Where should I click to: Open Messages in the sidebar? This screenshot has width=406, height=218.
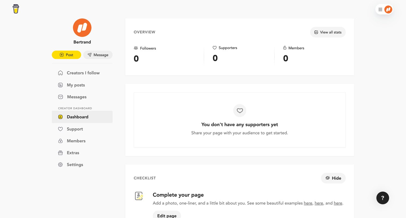77,97
